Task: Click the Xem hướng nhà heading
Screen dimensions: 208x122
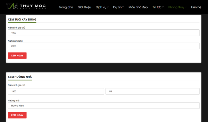Action: coord(20,77)
